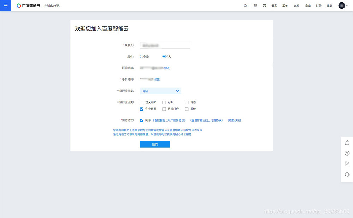
Task: Open the 生态 menu
Action: pos(330,6)
